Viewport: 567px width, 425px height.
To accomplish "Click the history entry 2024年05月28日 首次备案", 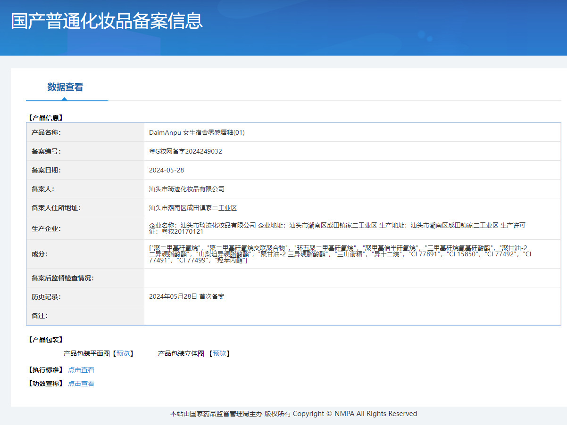I will point(187,297).
